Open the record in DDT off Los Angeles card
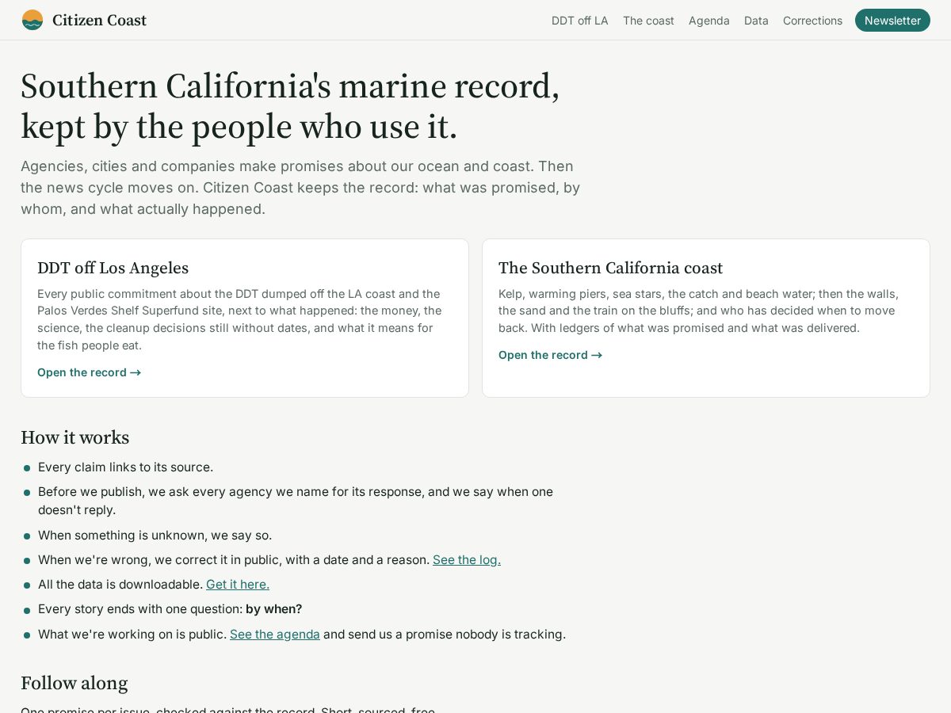 pos(89,372)
